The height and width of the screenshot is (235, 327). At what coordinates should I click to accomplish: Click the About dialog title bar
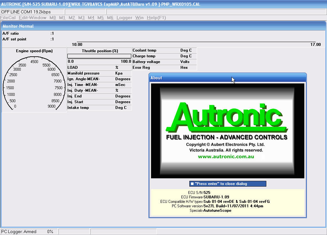click(x=227, y=78)
